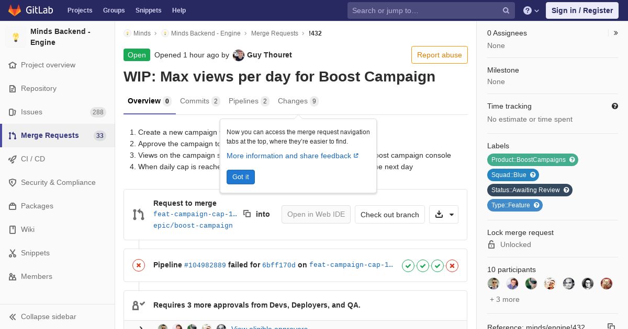The height and width of the screenshot is (329, 628).
Task: Open the Groups top menu
Action: [114, 10]
